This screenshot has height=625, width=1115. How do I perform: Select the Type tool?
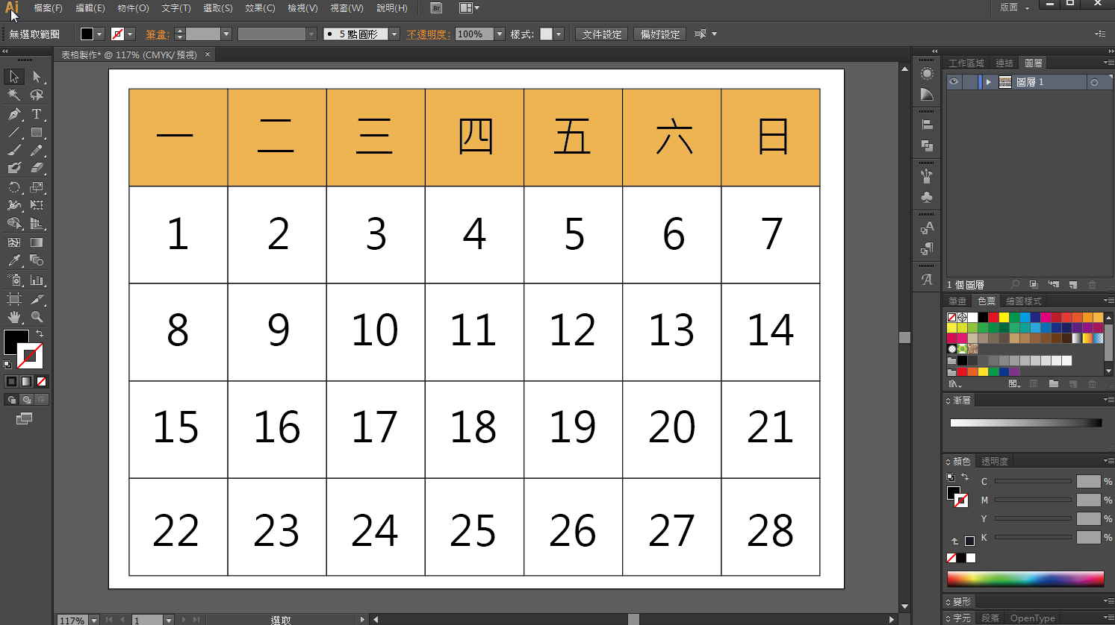37,114
